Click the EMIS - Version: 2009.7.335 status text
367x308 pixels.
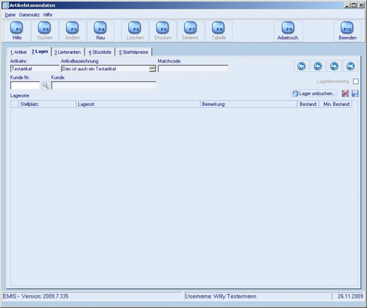(36, 296)
